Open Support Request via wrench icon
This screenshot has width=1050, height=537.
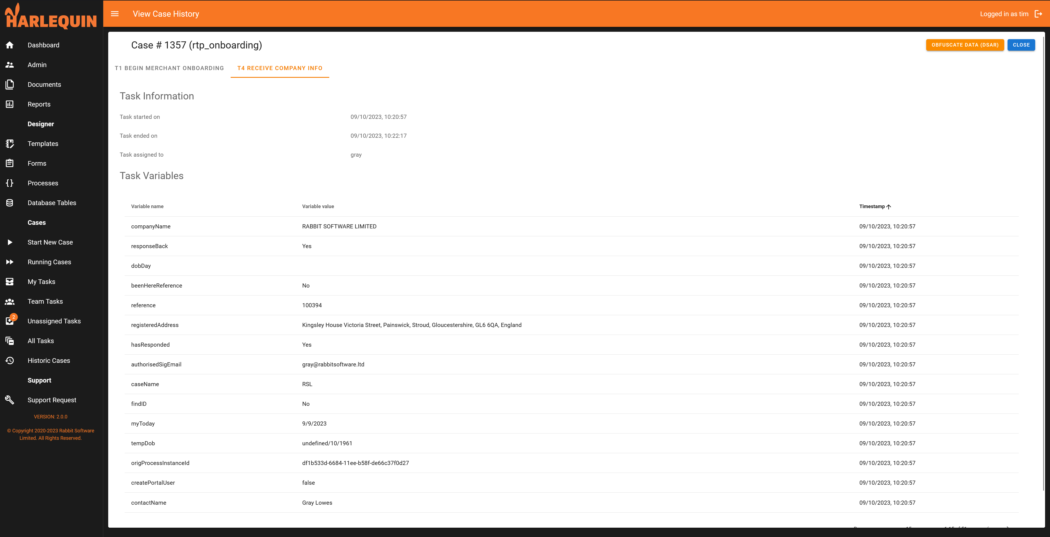[10, 400]
